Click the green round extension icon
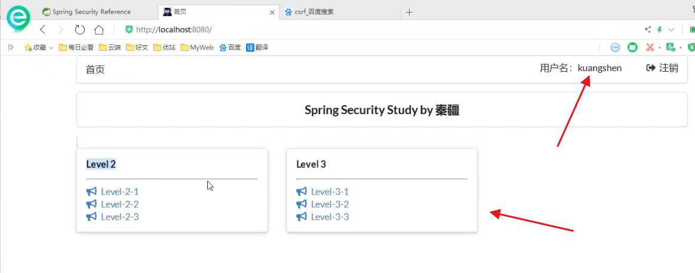Viewport: 695px width, 273px height. pos(632,47)
